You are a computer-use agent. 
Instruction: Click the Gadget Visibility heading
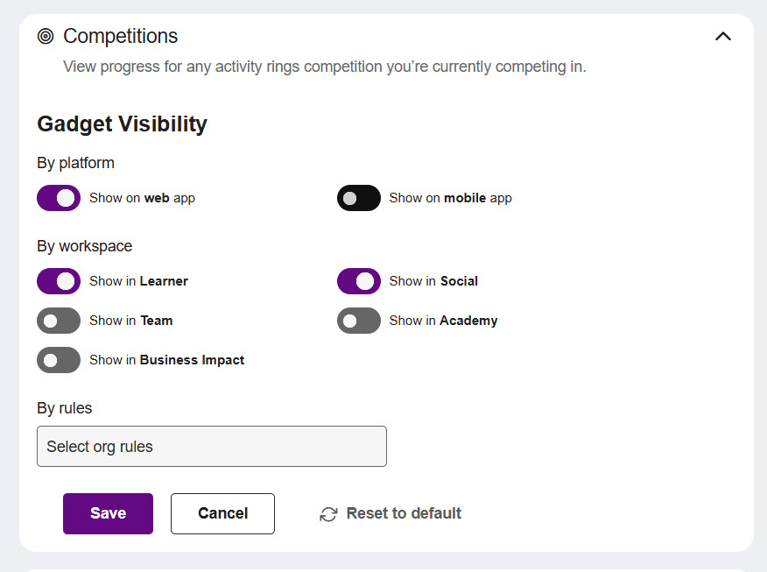tap(122, 124)
